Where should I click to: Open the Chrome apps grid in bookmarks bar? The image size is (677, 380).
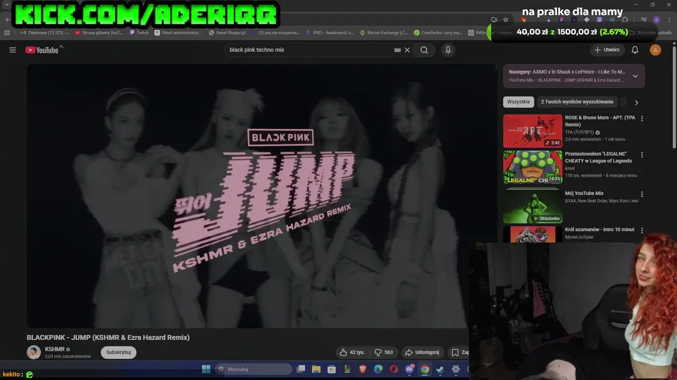pos(7,33)
